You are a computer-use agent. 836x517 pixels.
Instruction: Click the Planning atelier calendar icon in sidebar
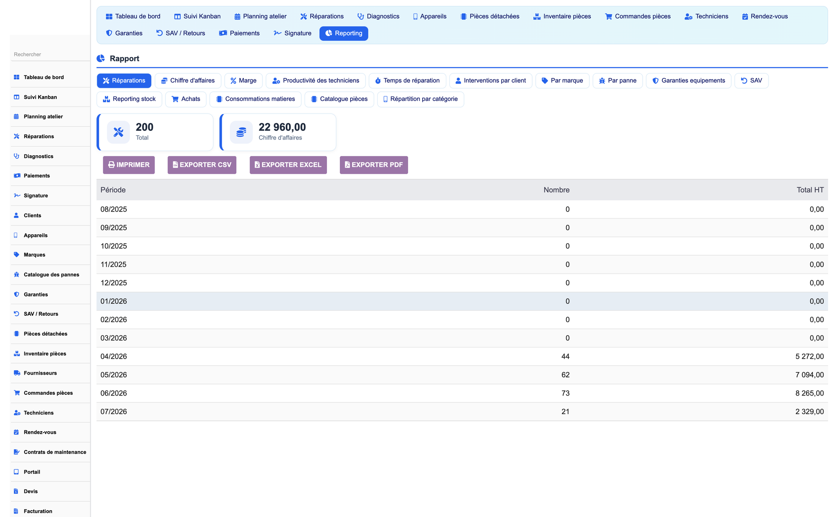tap(16, 117)
